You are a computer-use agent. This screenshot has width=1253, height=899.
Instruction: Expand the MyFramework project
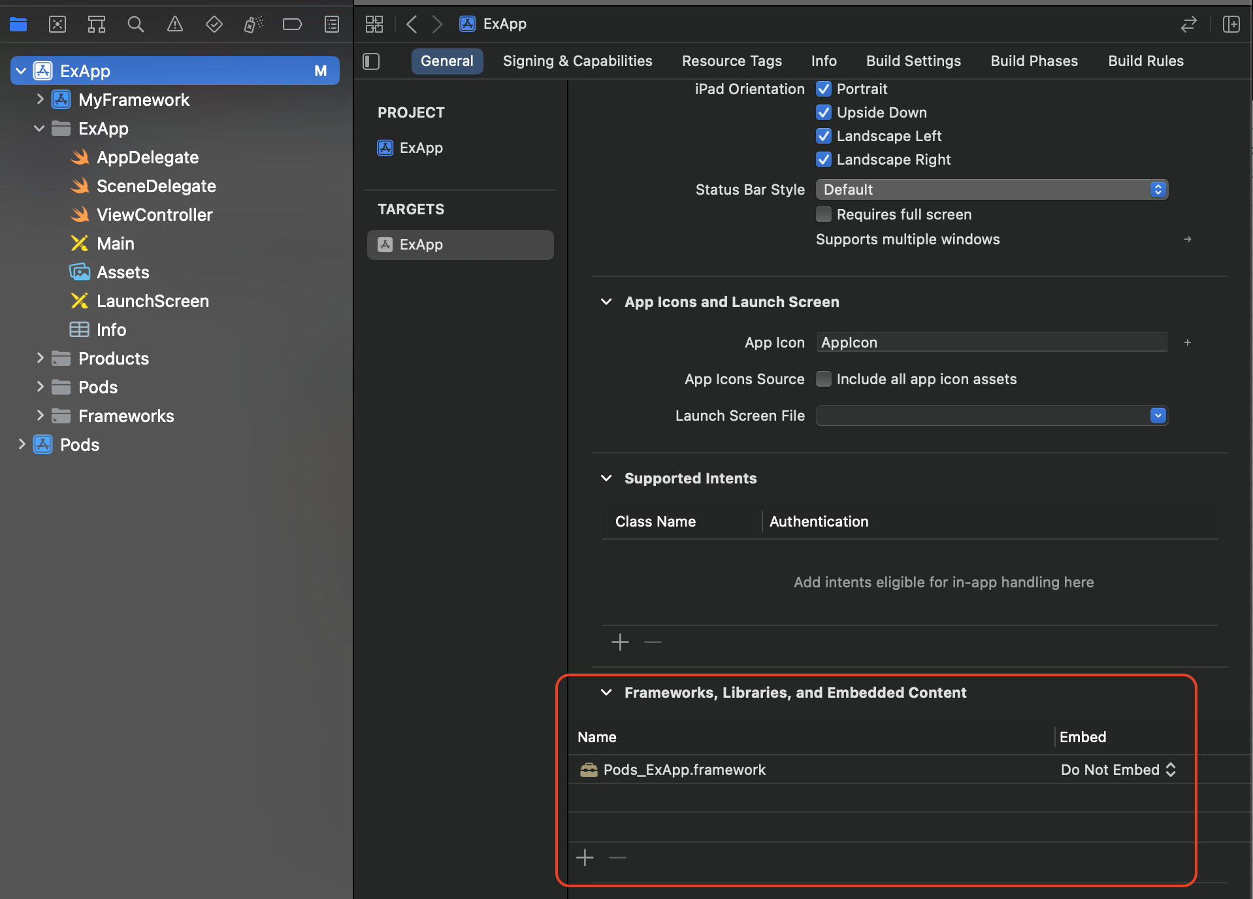point(40,99)
